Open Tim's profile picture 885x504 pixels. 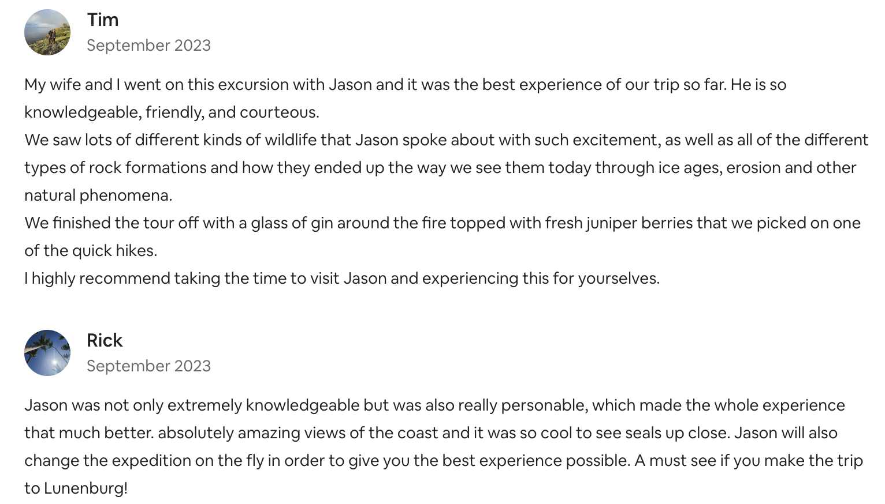click(47, 32)
